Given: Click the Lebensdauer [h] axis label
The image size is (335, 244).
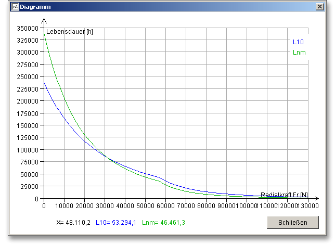Looking at the screenshot, I should click(x=69, y=32).
